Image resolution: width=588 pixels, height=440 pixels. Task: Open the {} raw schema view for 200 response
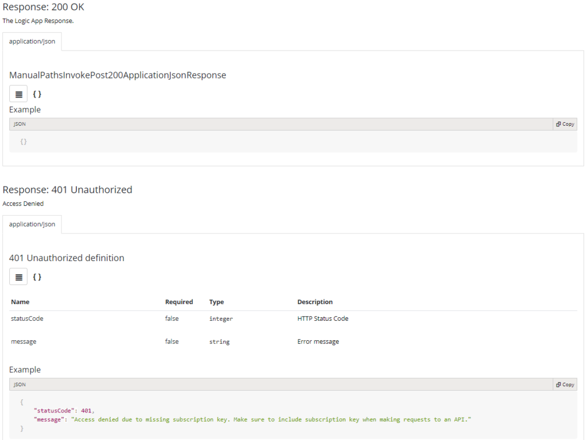[x=37, y=94]
